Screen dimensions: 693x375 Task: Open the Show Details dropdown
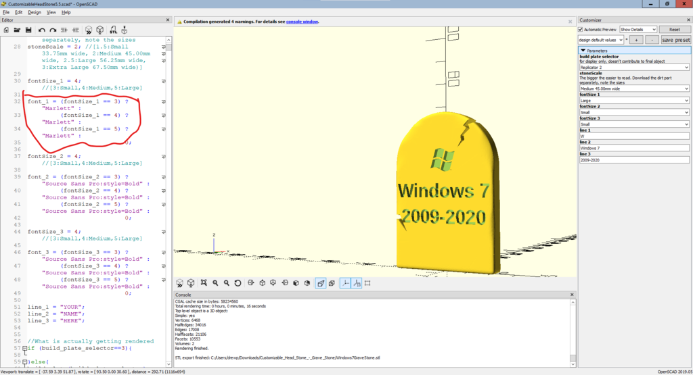(638, 30)
